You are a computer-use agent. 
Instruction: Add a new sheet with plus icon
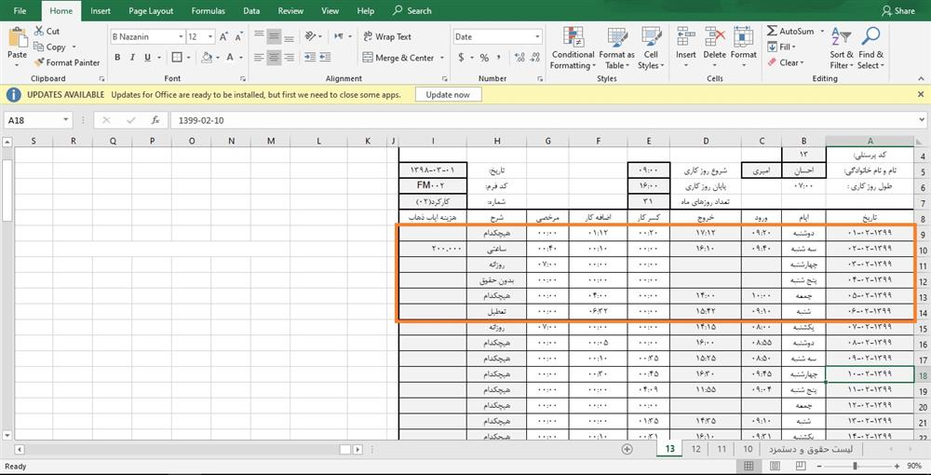627,449
